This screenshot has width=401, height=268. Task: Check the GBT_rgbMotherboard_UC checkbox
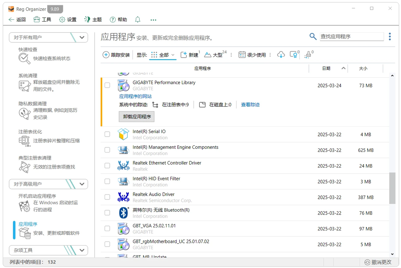pos(107,244)
